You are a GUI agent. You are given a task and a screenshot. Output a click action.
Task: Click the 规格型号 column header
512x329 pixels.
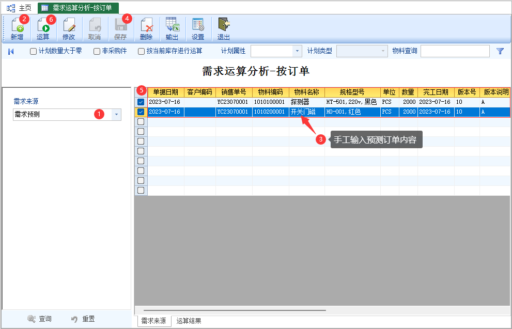352,92
